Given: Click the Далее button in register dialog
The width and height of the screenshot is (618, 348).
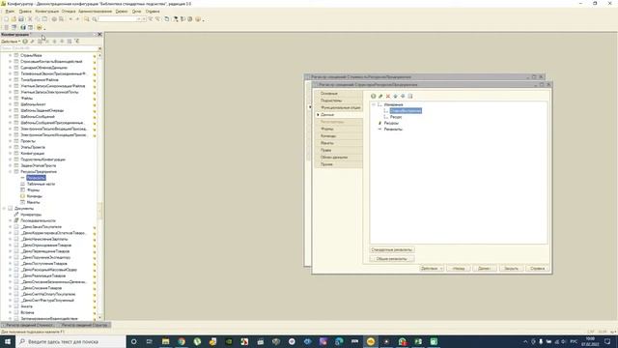Looking at the screenshot, I should 485,269.
